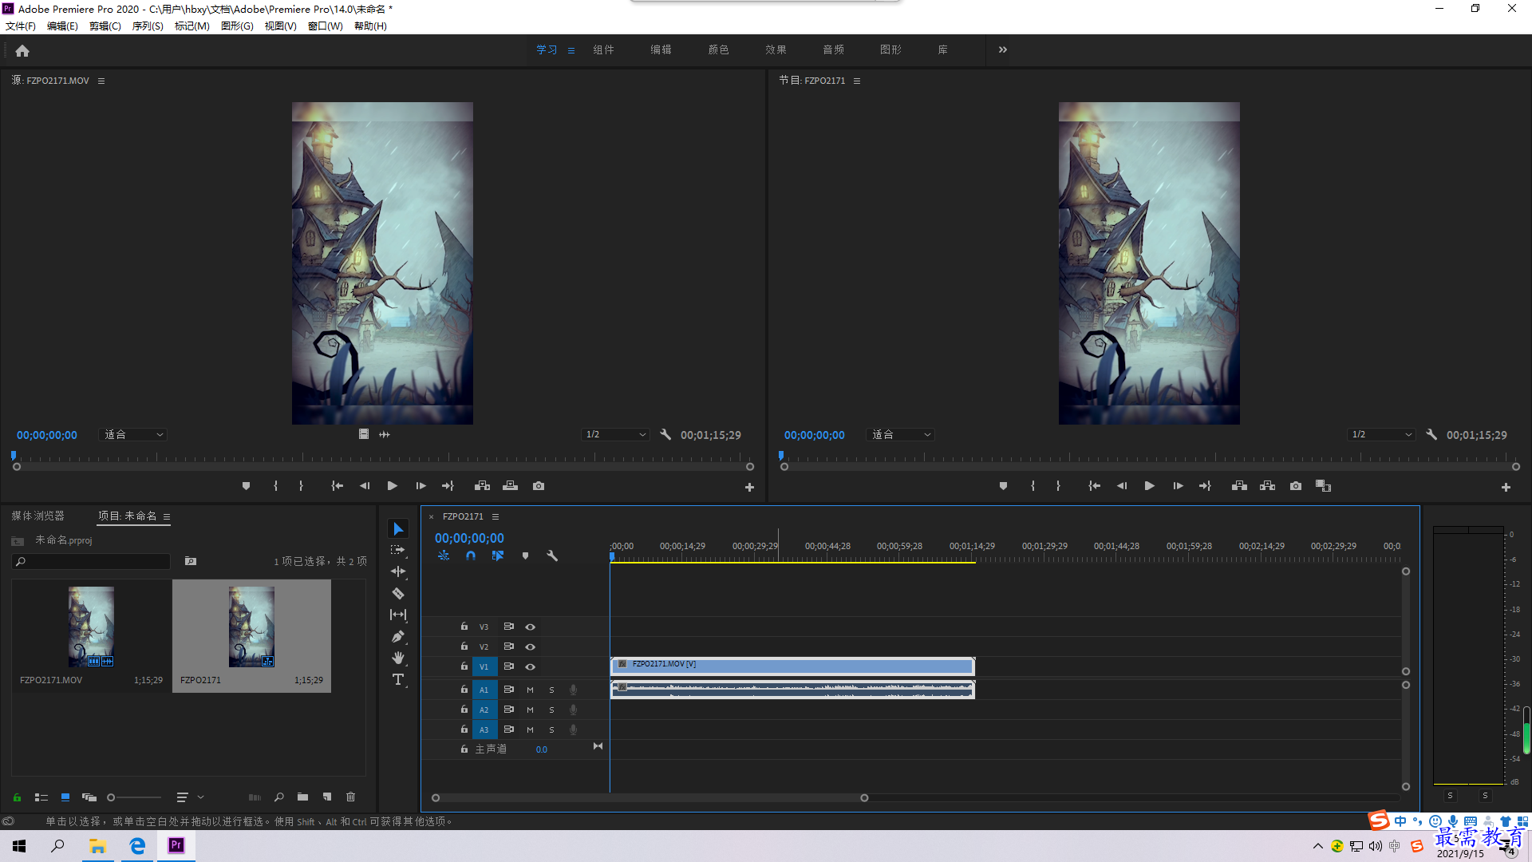1532x862 pixels.
Task: Add marker in timeline header
Action: point(525,556)
